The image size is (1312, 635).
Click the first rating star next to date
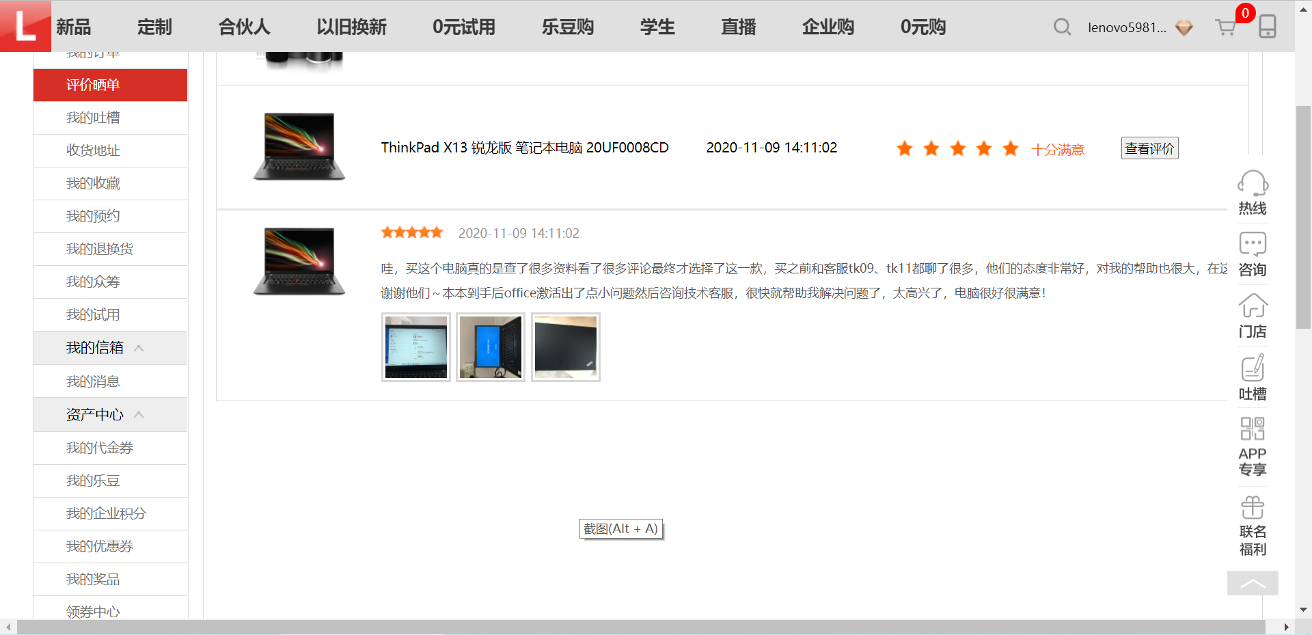(387, 232)
